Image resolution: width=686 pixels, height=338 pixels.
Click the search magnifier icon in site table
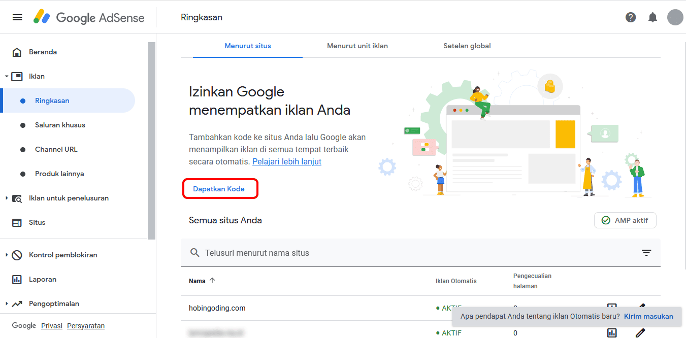(194, 253)
